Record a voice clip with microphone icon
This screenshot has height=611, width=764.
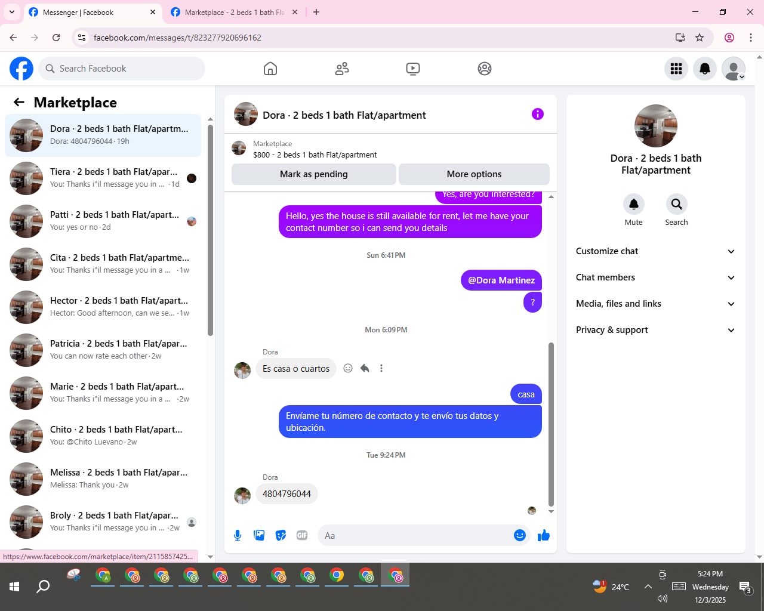(238, 535)
